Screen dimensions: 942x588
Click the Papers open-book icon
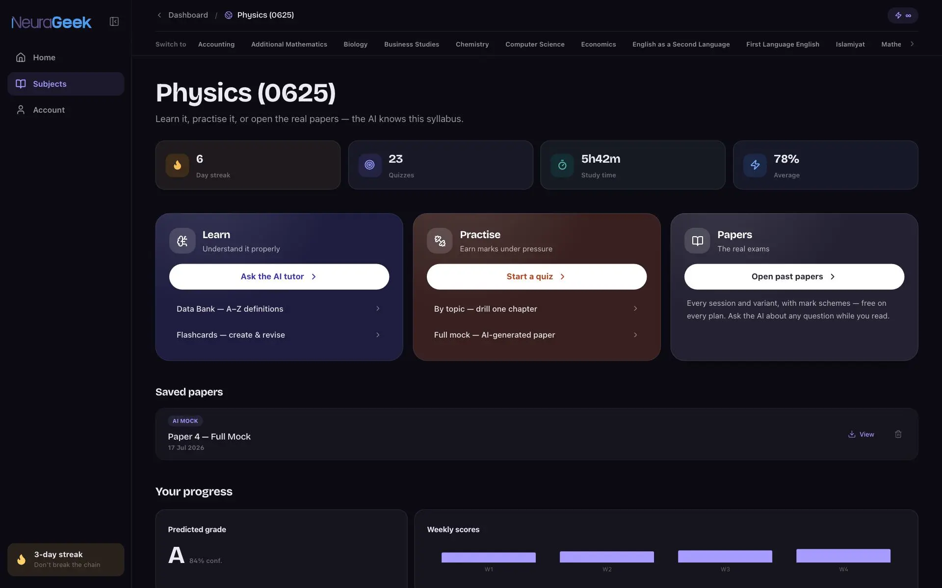pos(697,241)
